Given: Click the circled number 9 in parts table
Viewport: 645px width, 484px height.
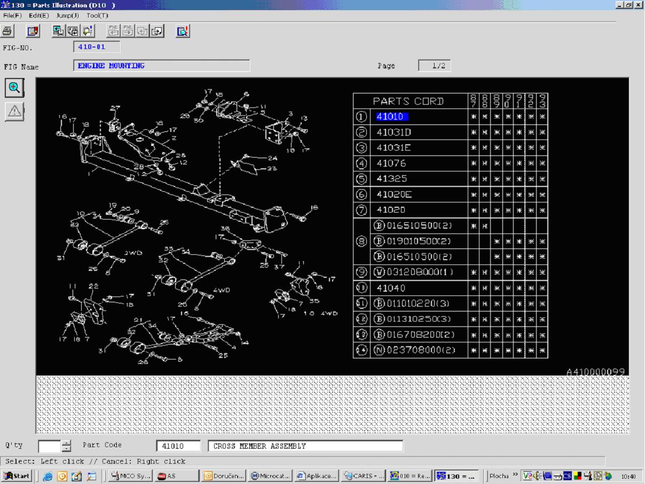Looking at the screenshot, I should point(361,272).
